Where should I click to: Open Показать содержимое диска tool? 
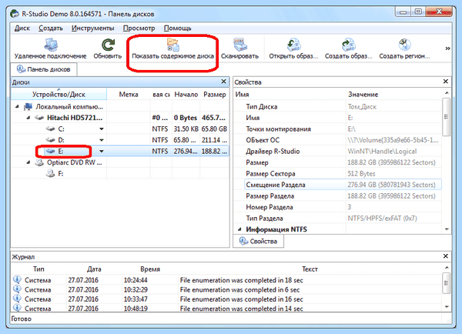(172, 48)
